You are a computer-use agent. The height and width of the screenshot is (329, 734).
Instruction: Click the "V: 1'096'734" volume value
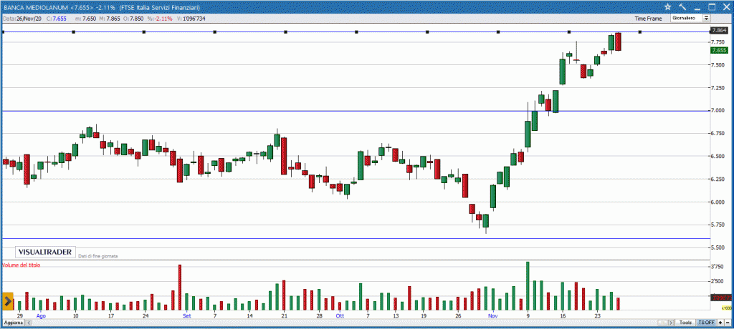click(x=191, y=19)
